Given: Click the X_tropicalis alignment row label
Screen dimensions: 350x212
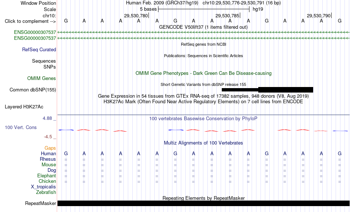Looking at the screenshot, I should tap(43, 187).
